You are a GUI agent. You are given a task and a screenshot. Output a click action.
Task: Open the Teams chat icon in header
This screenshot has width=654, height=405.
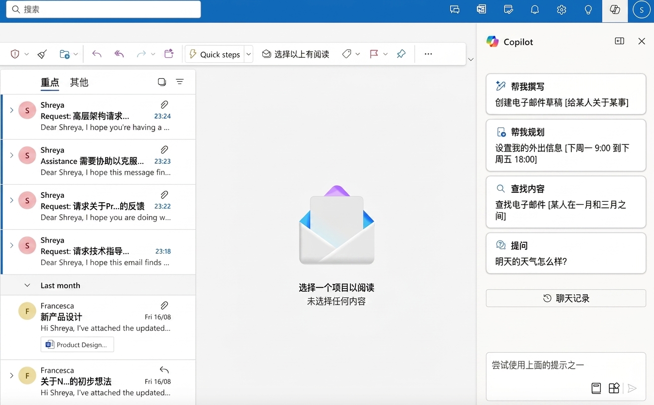tap(455, 9)
